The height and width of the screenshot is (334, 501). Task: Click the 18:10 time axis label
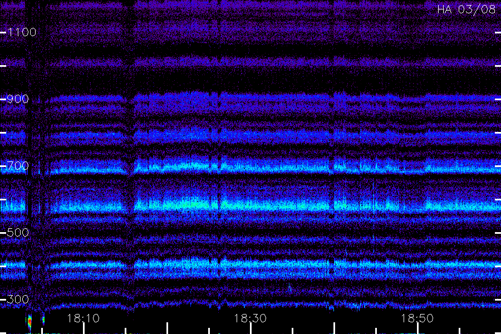83,318
